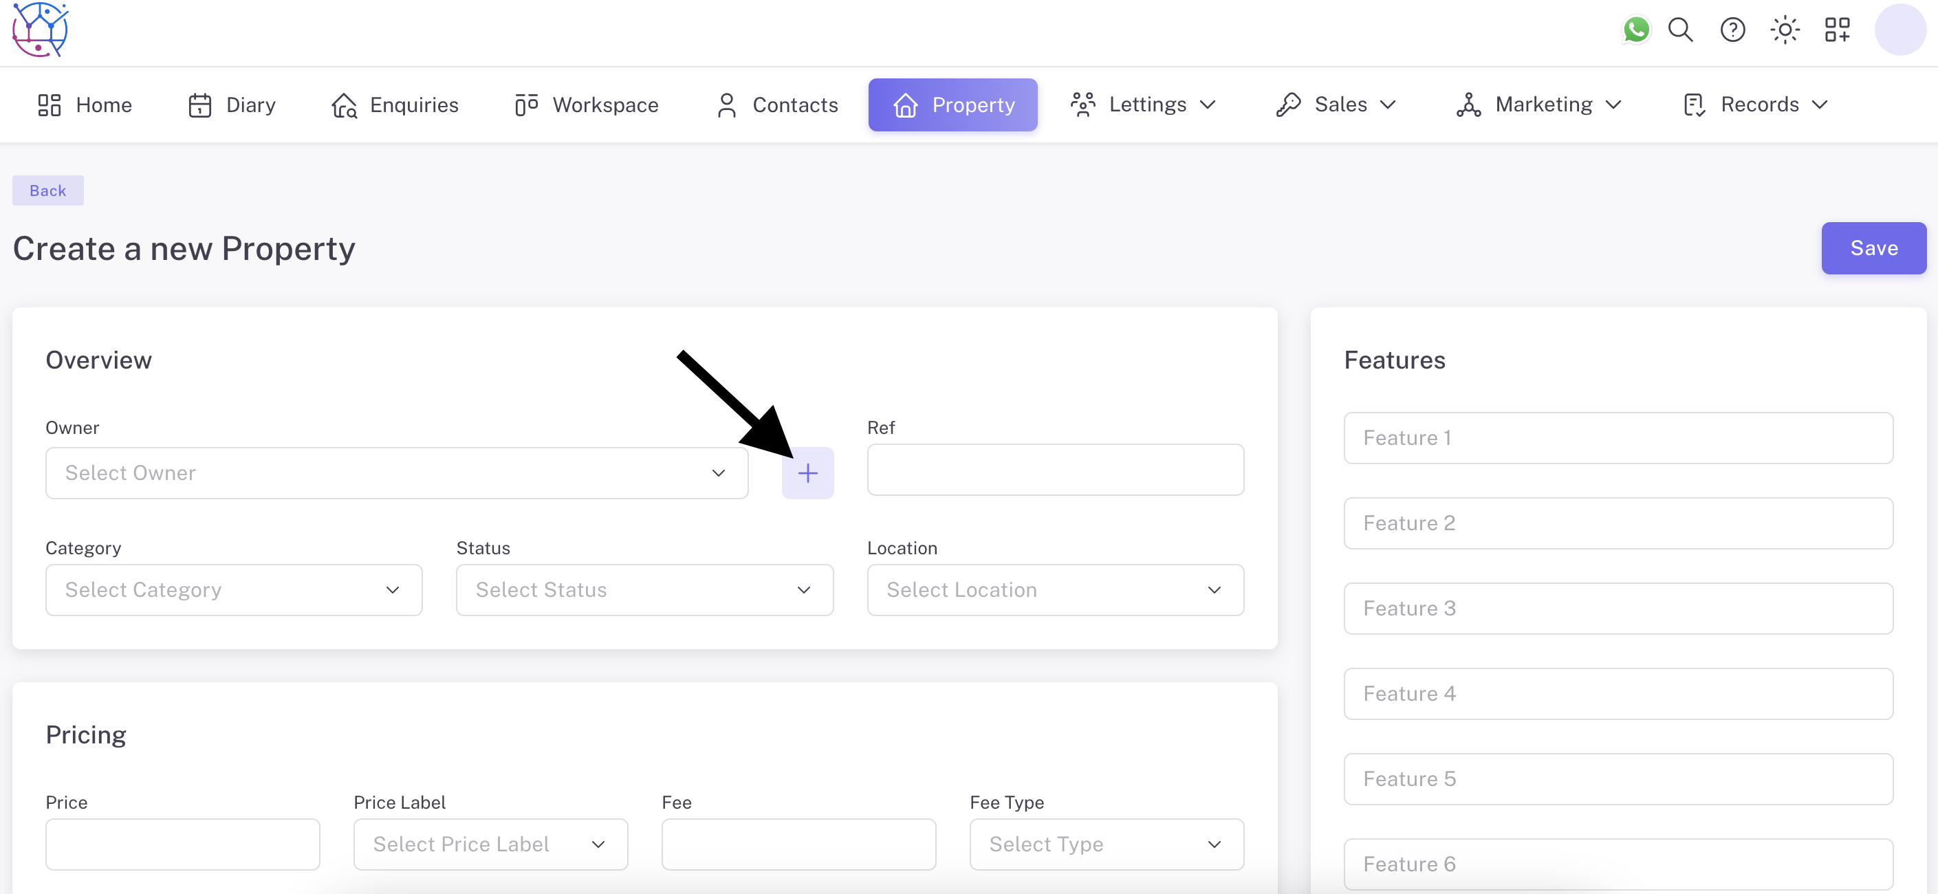Click the company logo
The image size is (1938, 894).
point(41,30)
